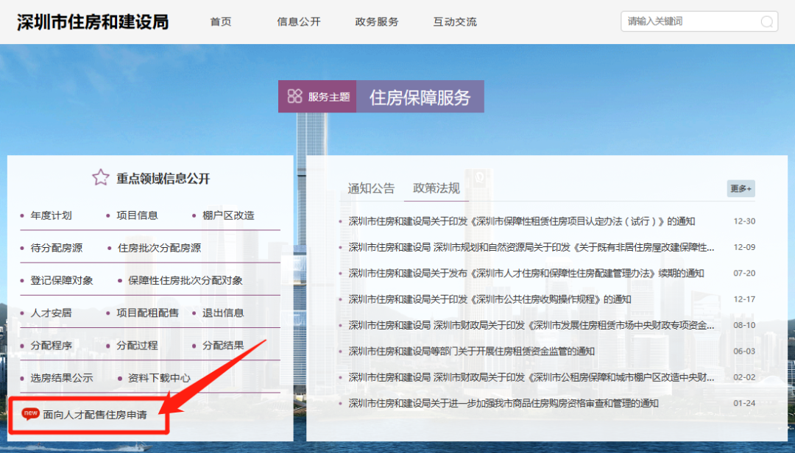The height and width of the screenshot is (453, 795).
Task: Open the 人才住房和保障性住房配建管理办法 notice
Action: (526, 273)
